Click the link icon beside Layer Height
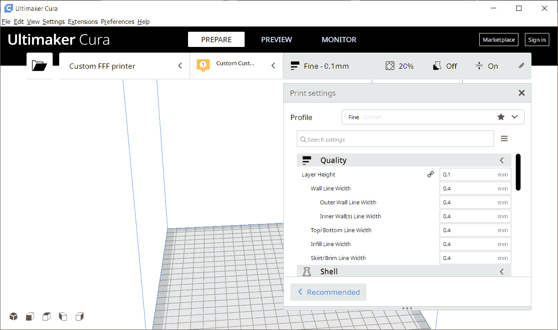Image resolution: width=558 pixels, height=330 pixels. [430, 174]
